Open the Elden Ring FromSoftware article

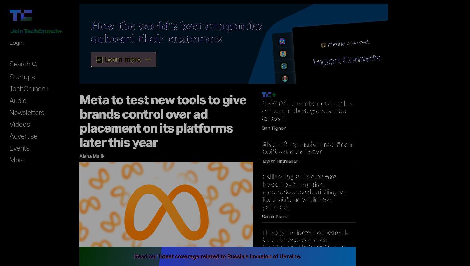coord(308,148)
